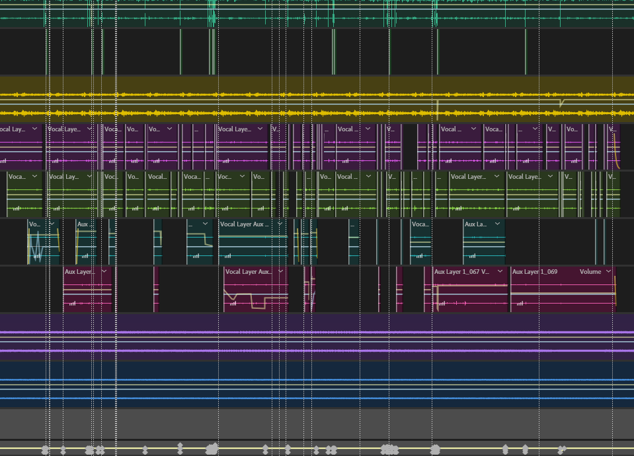Select the blue full-length track clip
Viewport: 634px width, 456px height.
(317, 384)
